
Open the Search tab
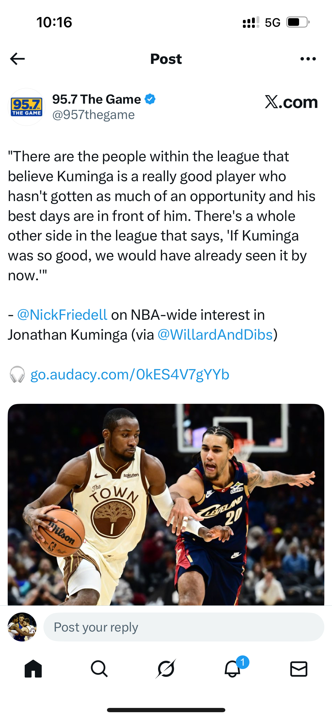pos(99,668)
